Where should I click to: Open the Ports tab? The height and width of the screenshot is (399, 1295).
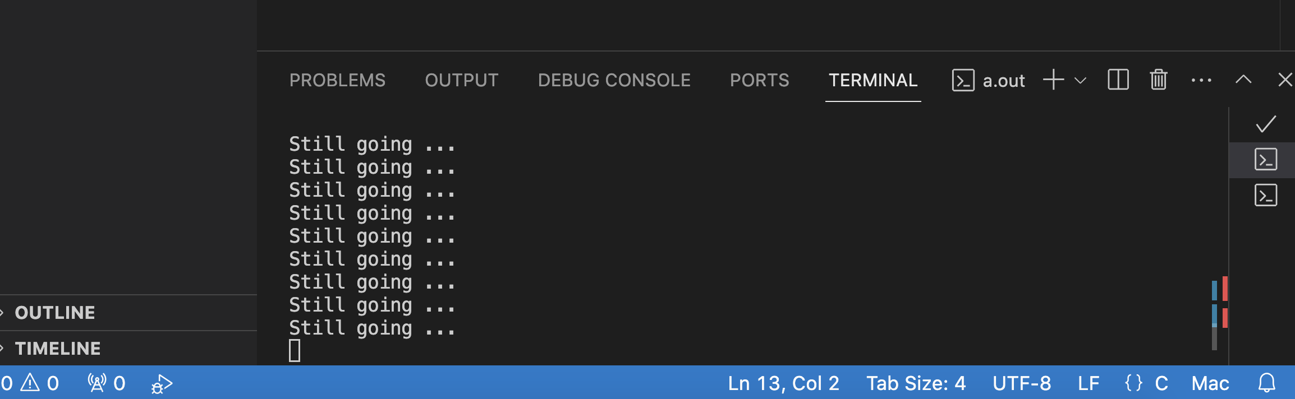tap(759, 80)
